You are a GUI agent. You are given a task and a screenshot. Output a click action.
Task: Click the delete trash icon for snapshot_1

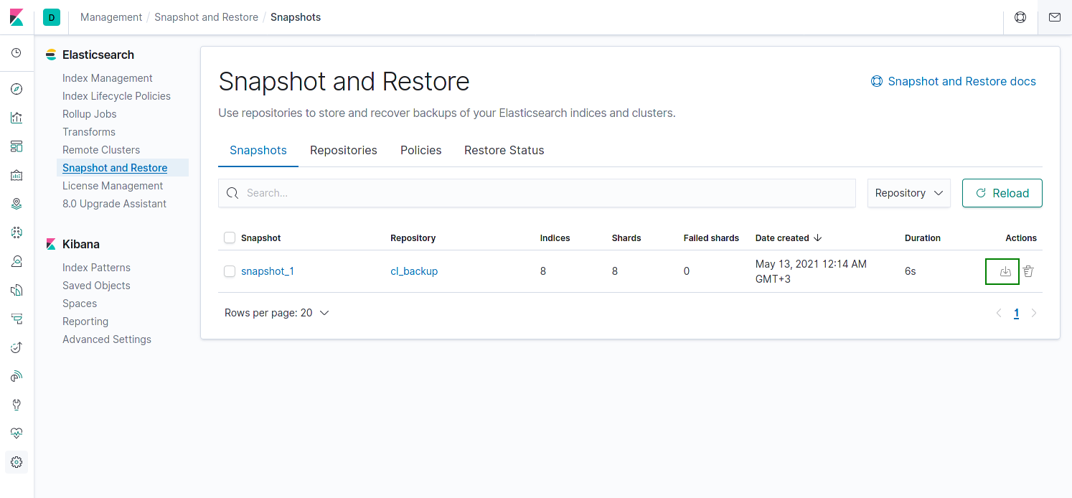point(1028,271)
